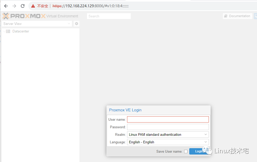The height and width of the screenshot is (162, 257).
Task: Click the Save User name label
Action: pyautogui.click(x=169, y=152)
